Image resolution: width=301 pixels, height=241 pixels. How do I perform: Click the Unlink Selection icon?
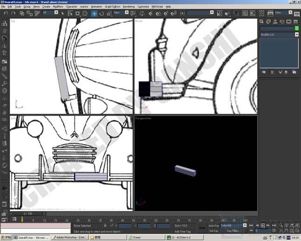[29, 13]
